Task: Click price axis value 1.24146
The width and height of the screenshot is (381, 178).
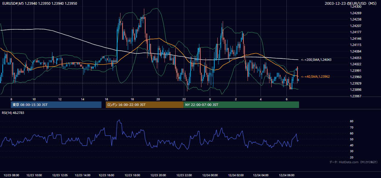Action: coord(355,39)
